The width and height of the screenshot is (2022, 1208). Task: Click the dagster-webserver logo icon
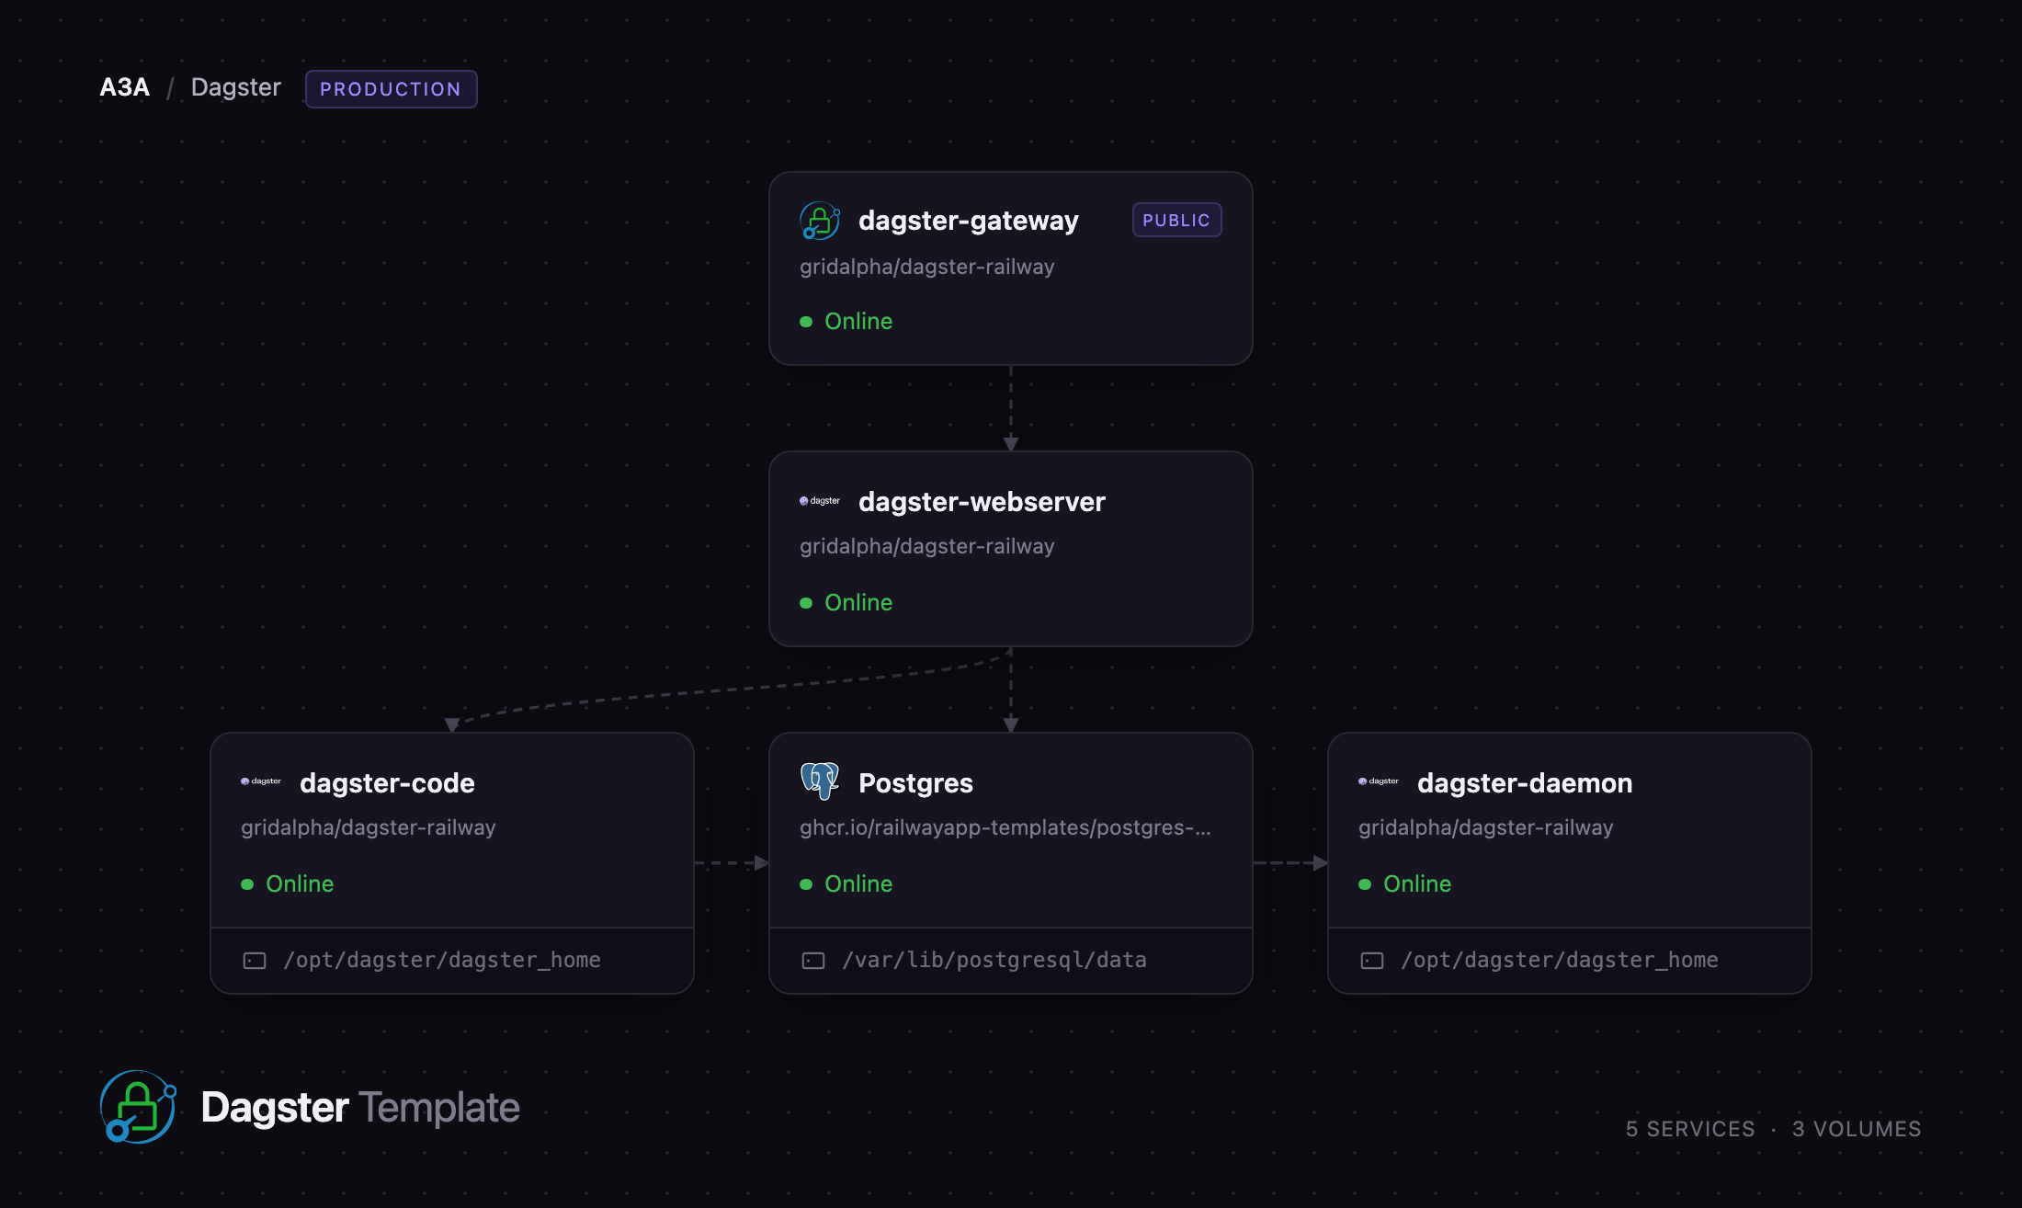820,501
